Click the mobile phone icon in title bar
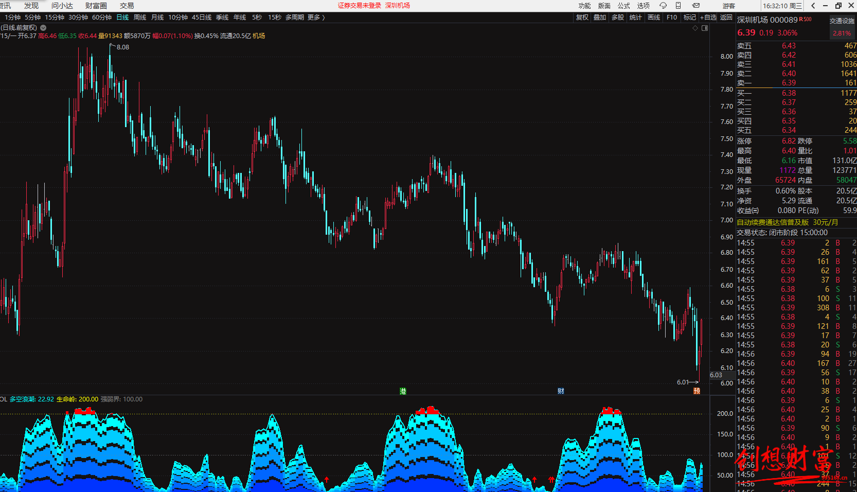The width and height of the screenshot is (857, 492). [x=678, y=6]
